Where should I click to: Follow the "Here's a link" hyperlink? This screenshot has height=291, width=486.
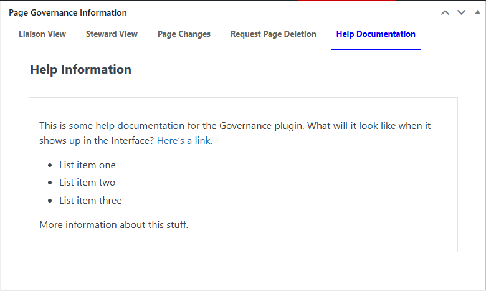click(183, 141)
